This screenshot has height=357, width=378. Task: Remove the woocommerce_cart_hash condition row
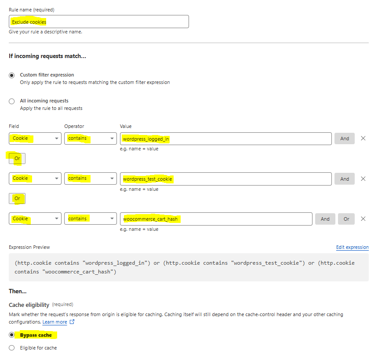363,219
